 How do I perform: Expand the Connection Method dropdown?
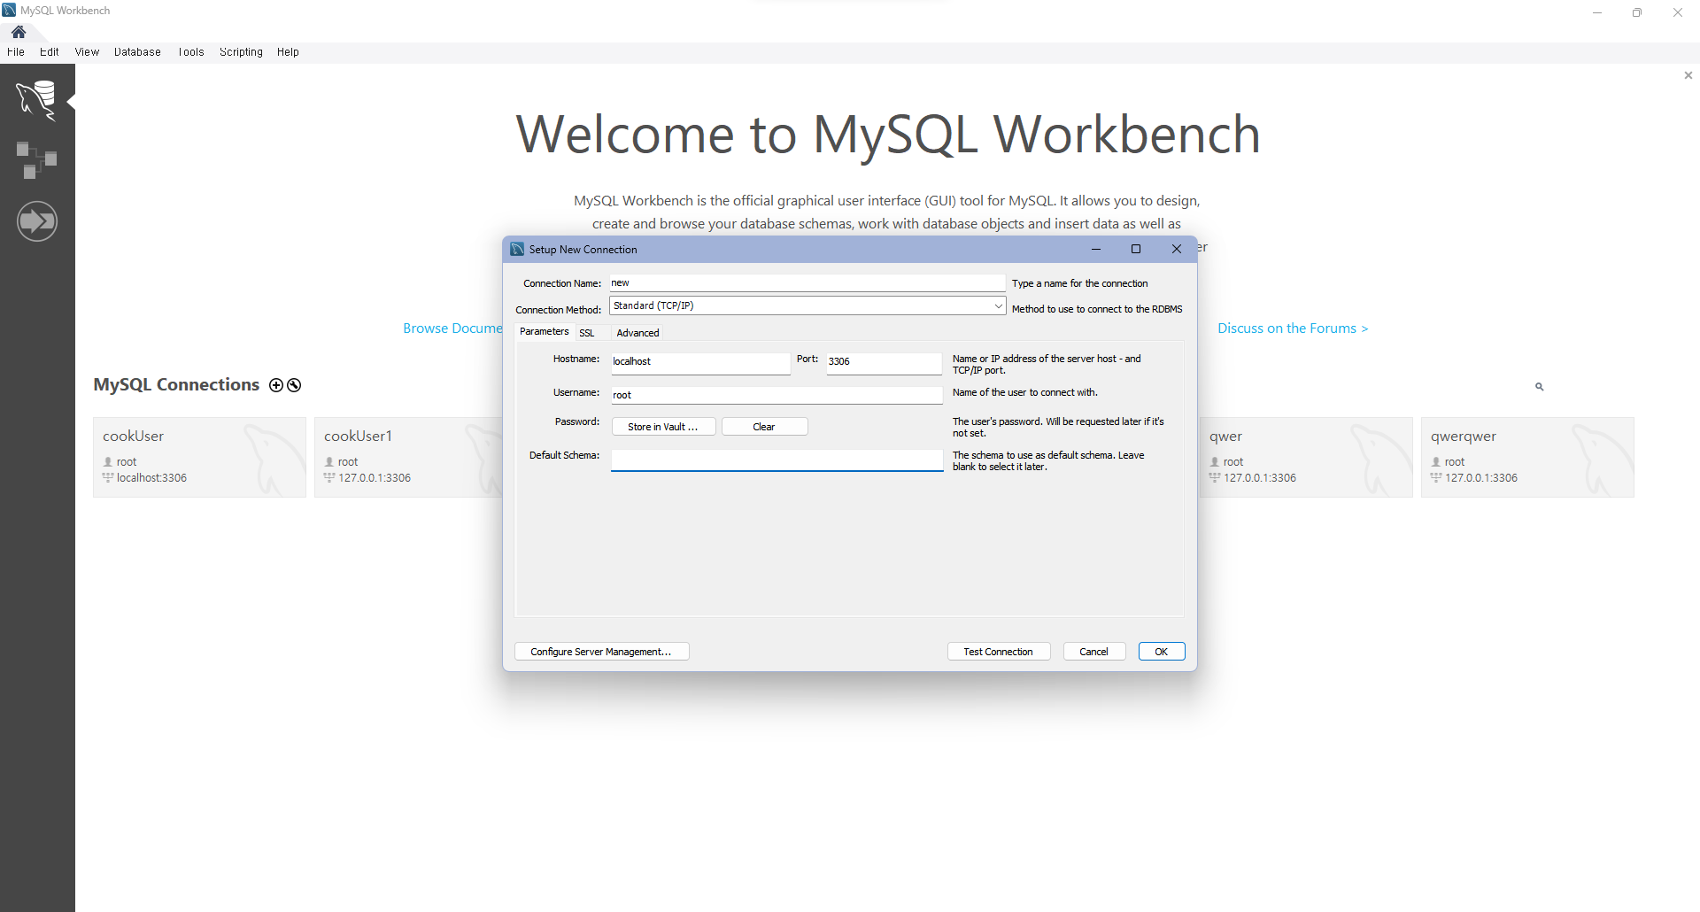point(998,305)
